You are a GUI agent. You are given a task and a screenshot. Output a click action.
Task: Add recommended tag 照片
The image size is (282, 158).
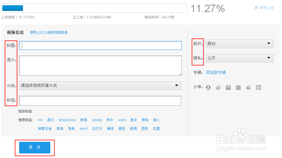point(110,120)
